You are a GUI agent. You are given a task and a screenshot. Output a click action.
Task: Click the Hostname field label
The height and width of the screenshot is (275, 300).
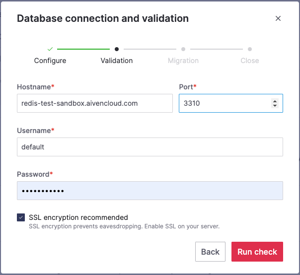tap(34, 87)
